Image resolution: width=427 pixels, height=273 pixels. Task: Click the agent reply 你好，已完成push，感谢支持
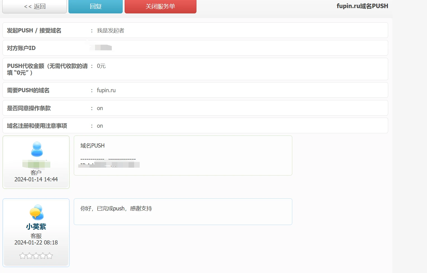point(116,208)
